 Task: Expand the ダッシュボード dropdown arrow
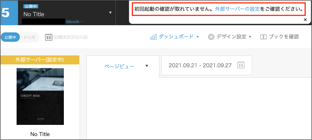tap(198, 37)
